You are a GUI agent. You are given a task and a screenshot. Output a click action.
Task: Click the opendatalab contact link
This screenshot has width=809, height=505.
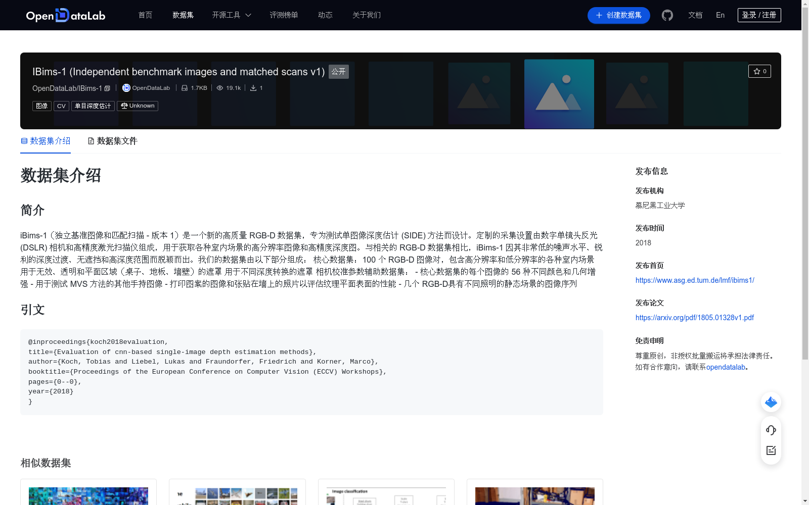pyautogui.click(x=726, y=367)
